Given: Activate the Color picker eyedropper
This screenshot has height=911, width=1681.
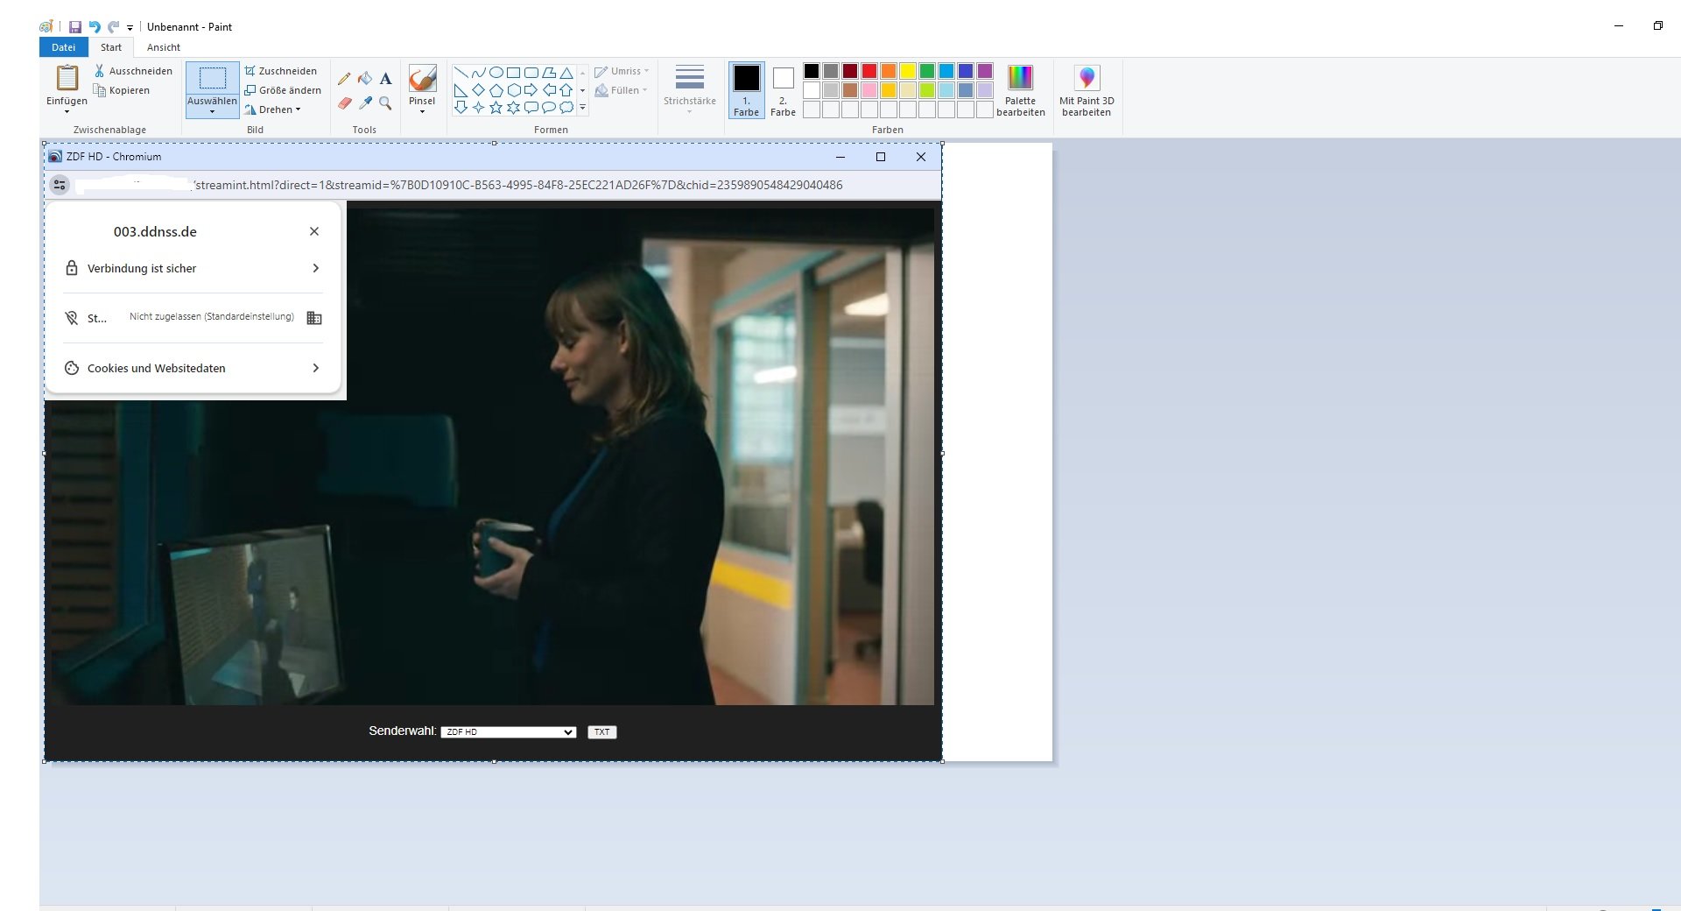Looking at the screenshot, I should (x=365, y=103).
